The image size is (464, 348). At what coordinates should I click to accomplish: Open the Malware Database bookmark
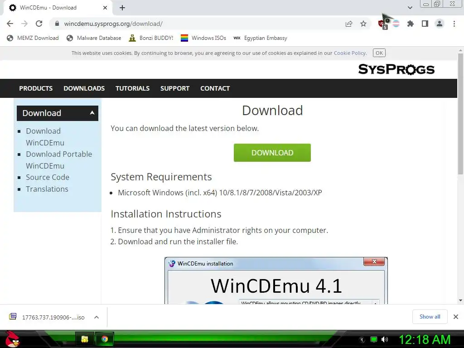click(94, 38)
